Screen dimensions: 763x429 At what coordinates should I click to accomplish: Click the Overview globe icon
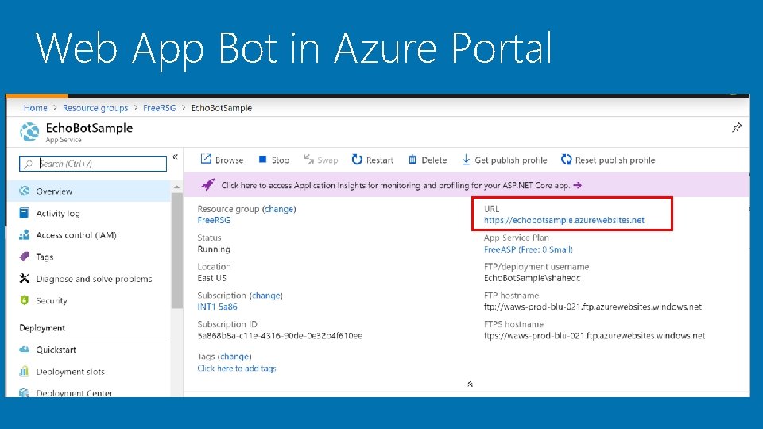tap(25, 191)
